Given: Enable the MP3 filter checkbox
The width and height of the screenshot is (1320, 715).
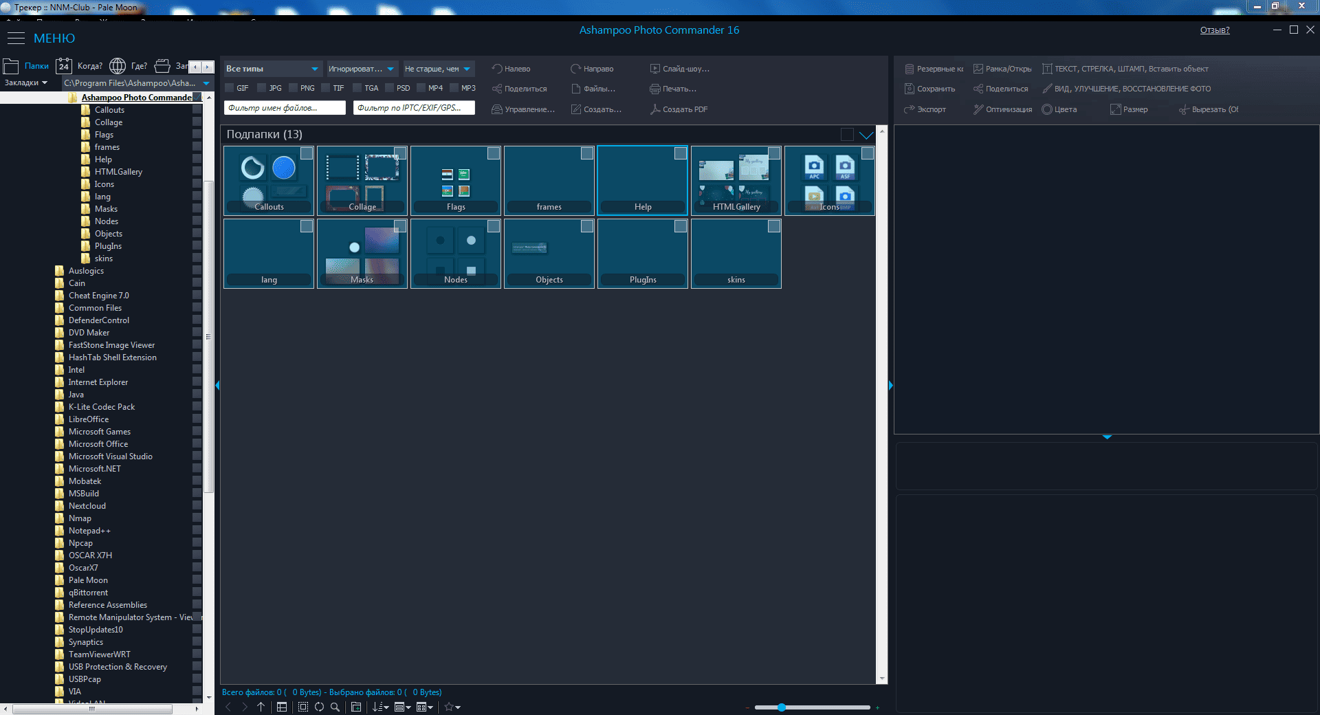Looking at the screenshot, I should pyautogui.click(x=454, y=88).
